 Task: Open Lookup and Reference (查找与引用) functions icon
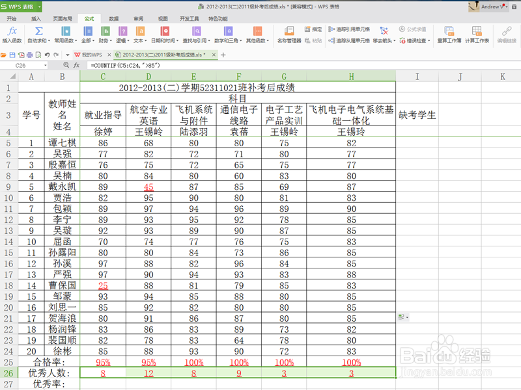pyautogui.click(x=197, y=31)
